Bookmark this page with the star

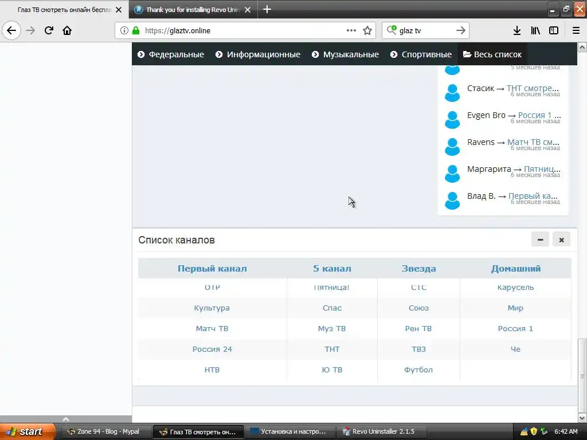(x=367, y=30)
